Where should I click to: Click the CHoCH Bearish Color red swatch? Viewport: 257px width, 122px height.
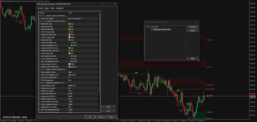(x=69, y=32)
